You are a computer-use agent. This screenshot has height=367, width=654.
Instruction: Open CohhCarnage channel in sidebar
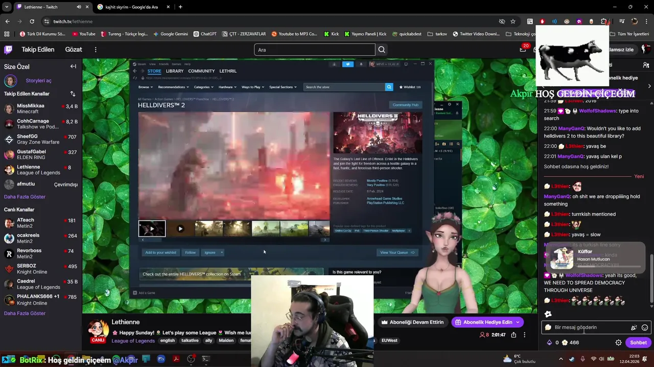pos(41,124)
